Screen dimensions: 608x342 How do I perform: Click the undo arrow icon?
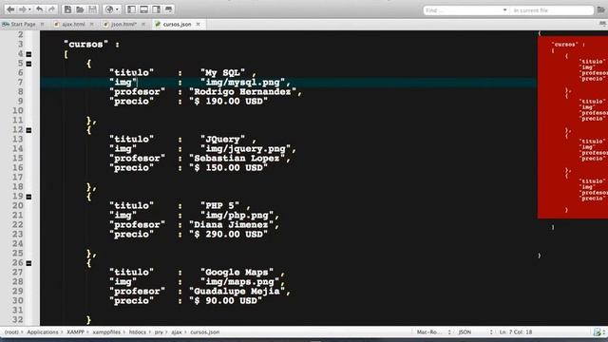[x=40, y=9]
